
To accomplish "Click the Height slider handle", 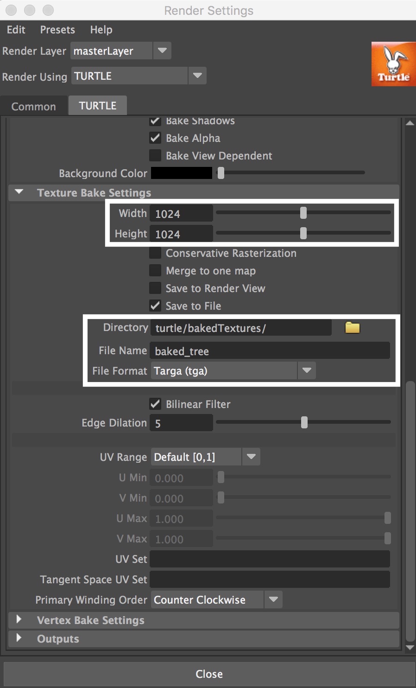I will pyautogui.click(x=303, y=233).
